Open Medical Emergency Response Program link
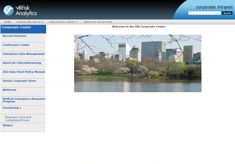 click(23, 100)
